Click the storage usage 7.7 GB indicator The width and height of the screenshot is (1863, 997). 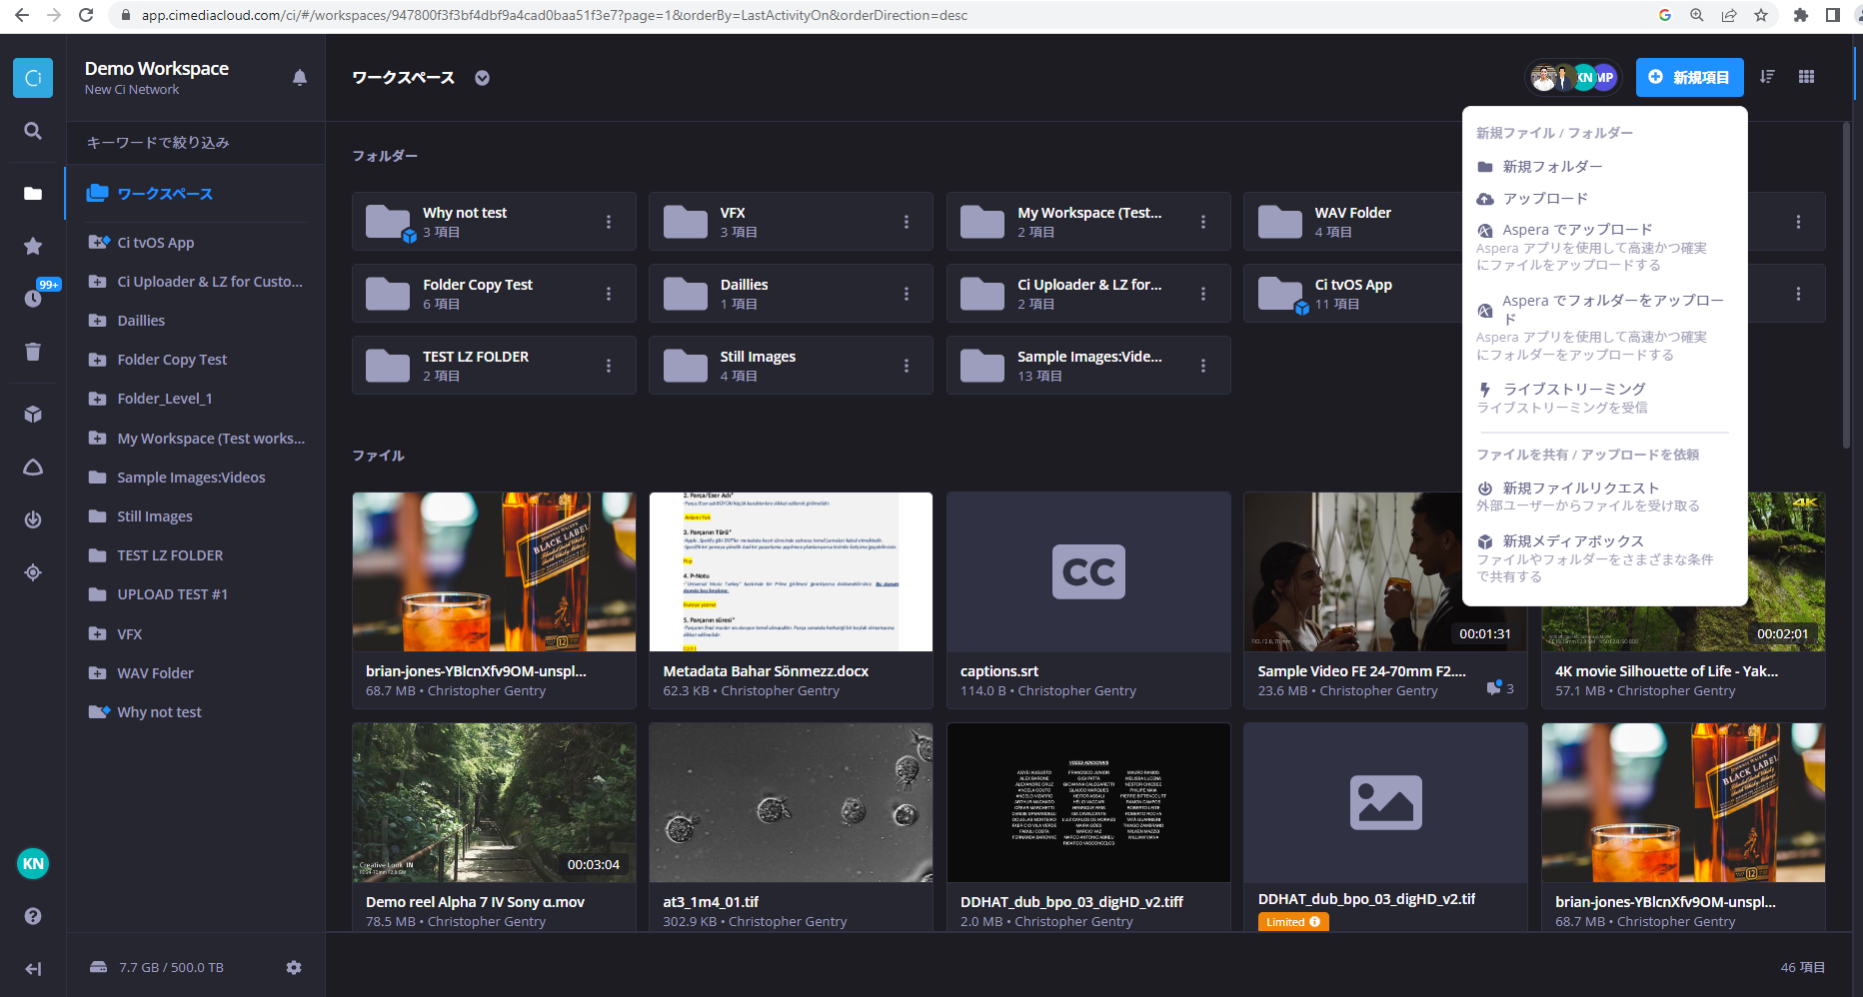pyautogui.click(x=157, y=967)
